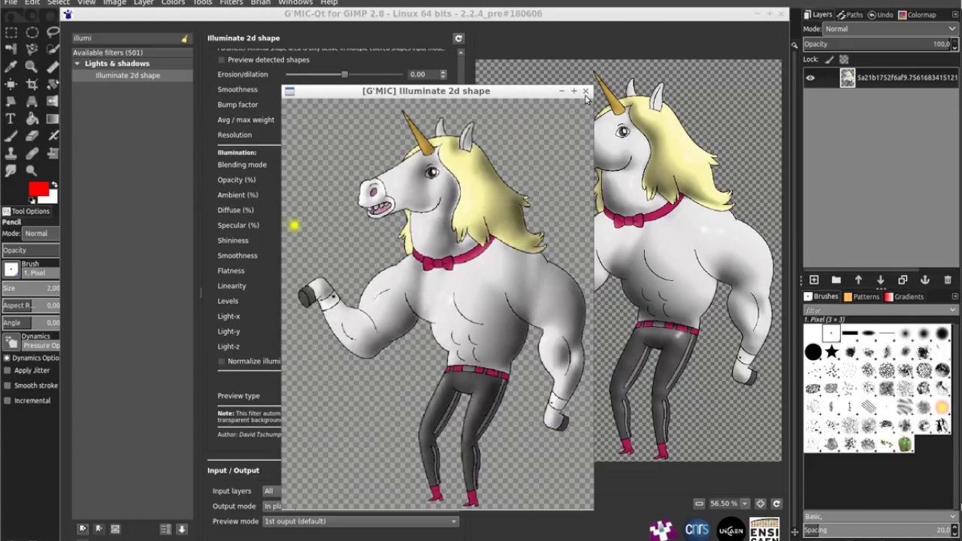Click the refresh icon beside Illuminate 2d shape title
Viewport: 962px width, 541px height.
458,38
